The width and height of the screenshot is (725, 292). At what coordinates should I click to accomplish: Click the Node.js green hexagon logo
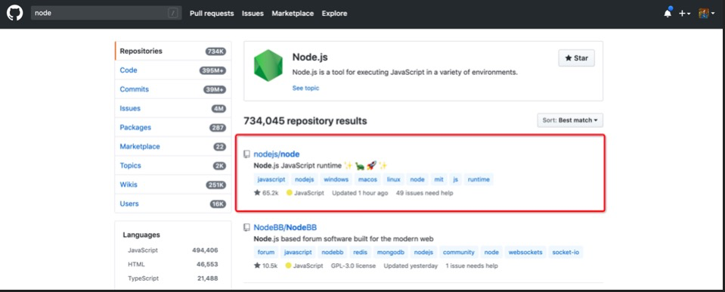(268, 66)
